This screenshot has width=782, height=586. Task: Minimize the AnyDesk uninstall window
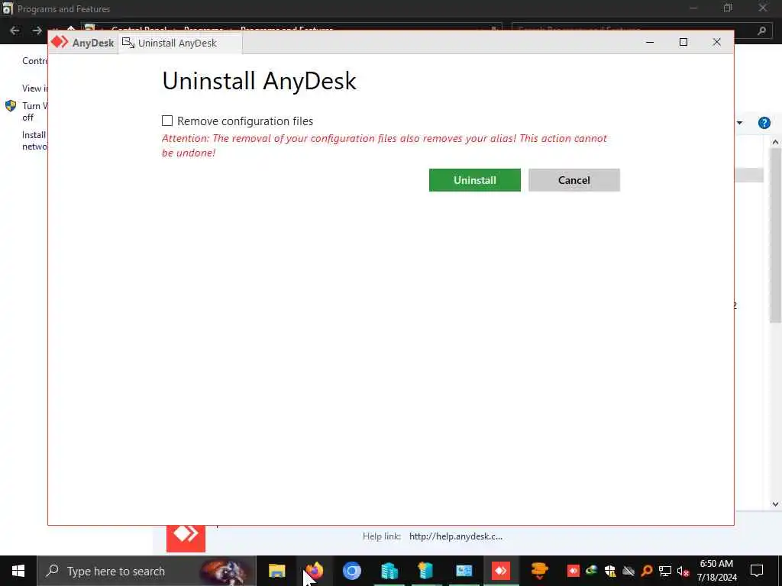[649, 43]
